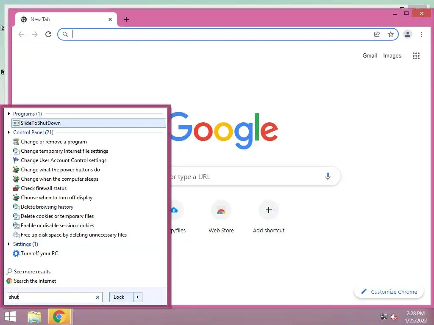Viewport: 434px width, 325px height.
Task: Click the Chrome taskbar icon
Action: [x=59, y=317]
